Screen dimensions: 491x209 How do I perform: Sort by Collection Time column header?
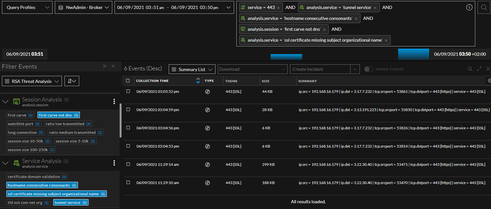[x=152, y=81]
